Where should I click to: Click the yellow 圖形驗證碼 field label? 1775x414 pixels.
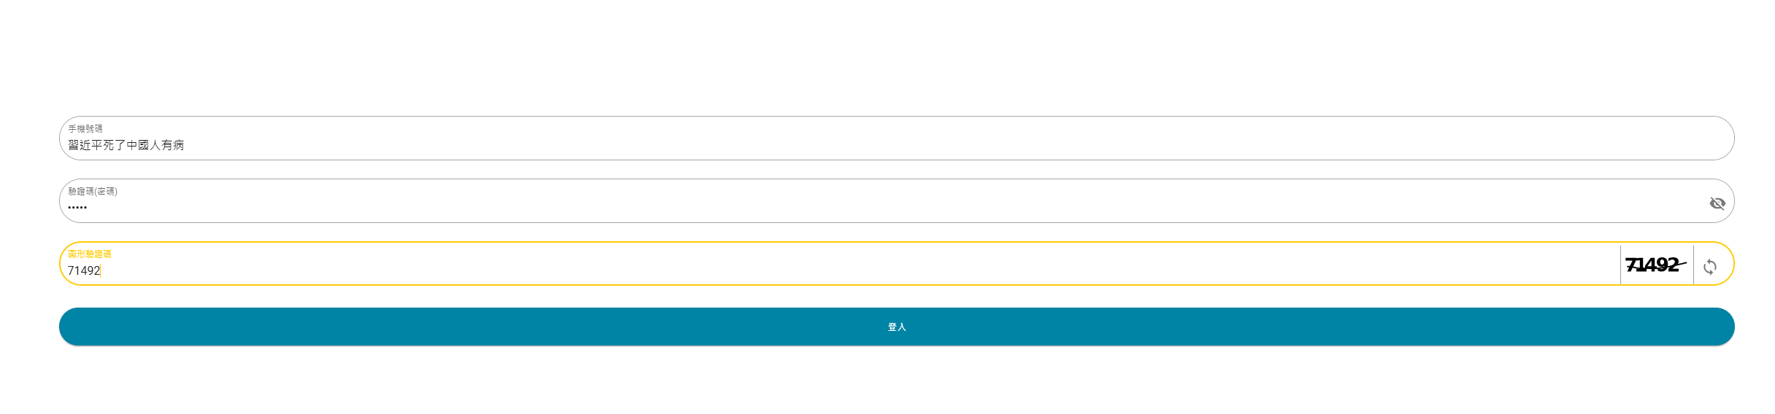coord(90,254)
